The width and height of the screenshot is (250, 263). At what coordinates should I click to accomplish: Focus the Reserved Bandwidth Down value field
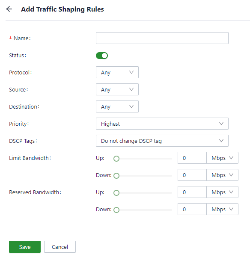(x=192, y=209)
